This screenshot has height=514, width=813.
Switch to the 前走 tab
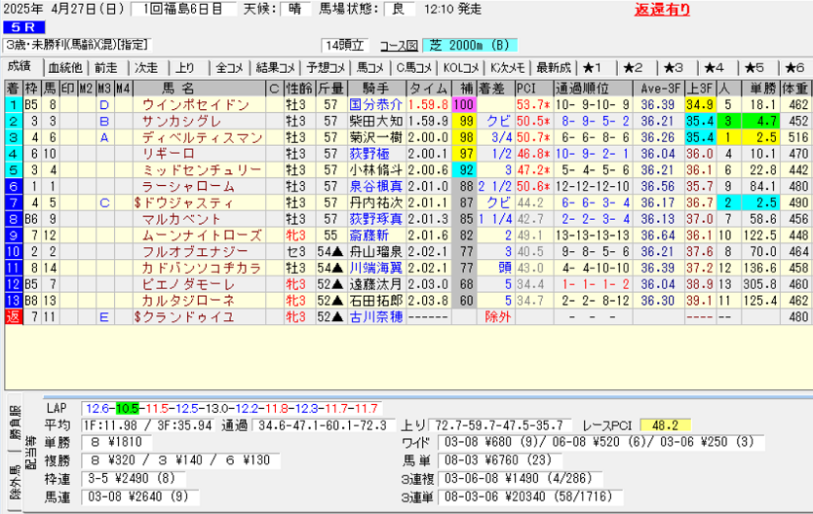coord(105,67)
